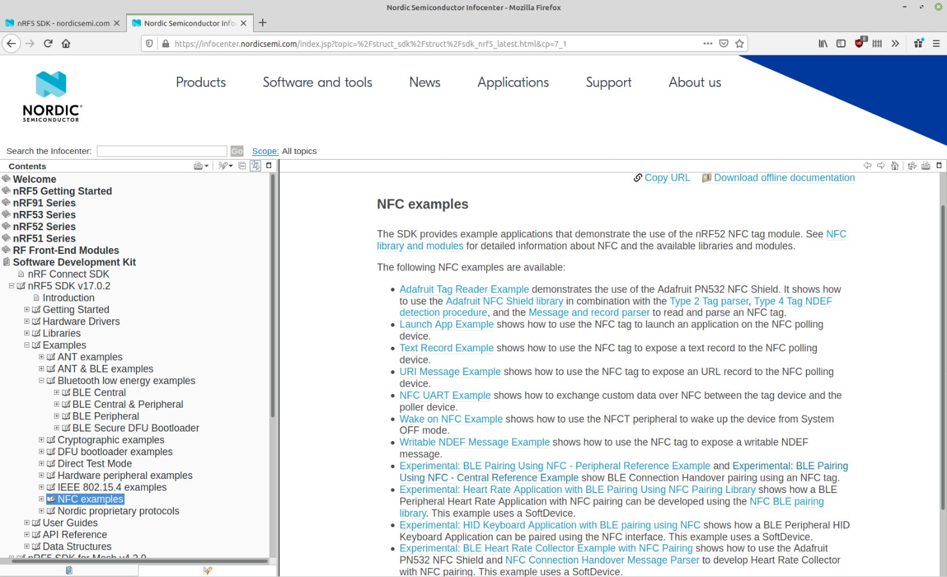The image size is (947, 577).
Task: Open the Launch App Example link
Action: 446,324
